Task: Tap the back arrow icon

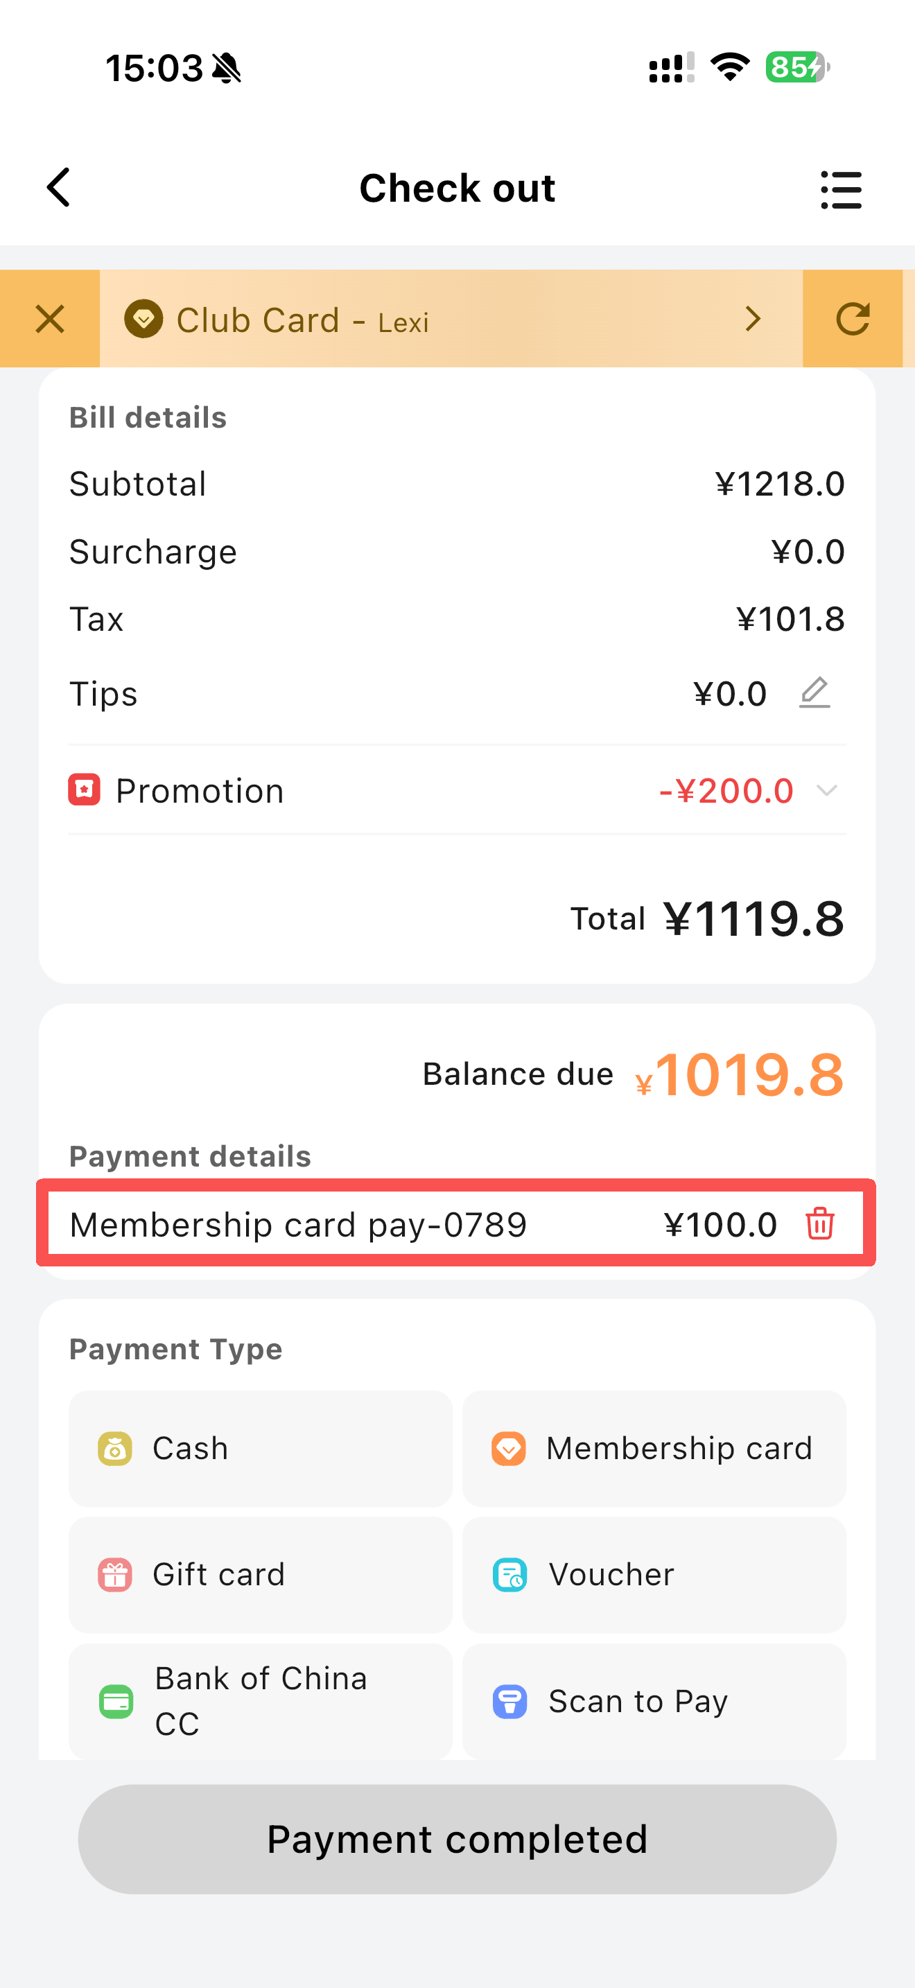Action: coord(59,188)
